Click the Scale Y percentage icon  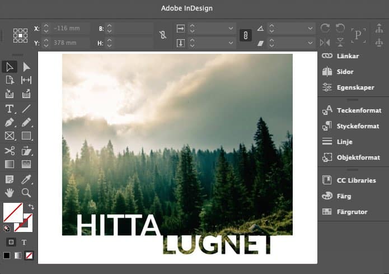coord(181,43)
